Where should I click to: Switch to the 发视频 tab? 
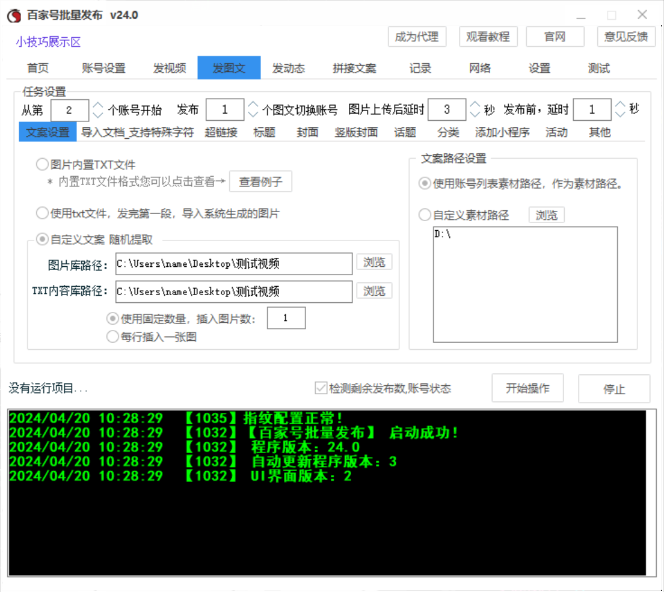click(170, 68)
